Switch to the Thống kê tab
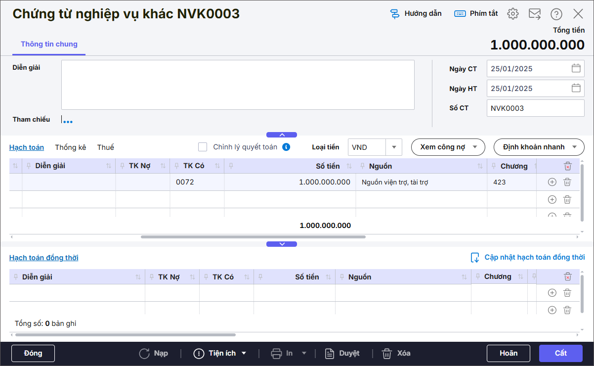The image size is (594, 366). coord(70,147)
